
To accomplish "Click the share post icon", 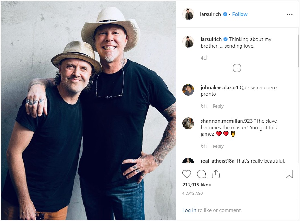I will 216,174.
